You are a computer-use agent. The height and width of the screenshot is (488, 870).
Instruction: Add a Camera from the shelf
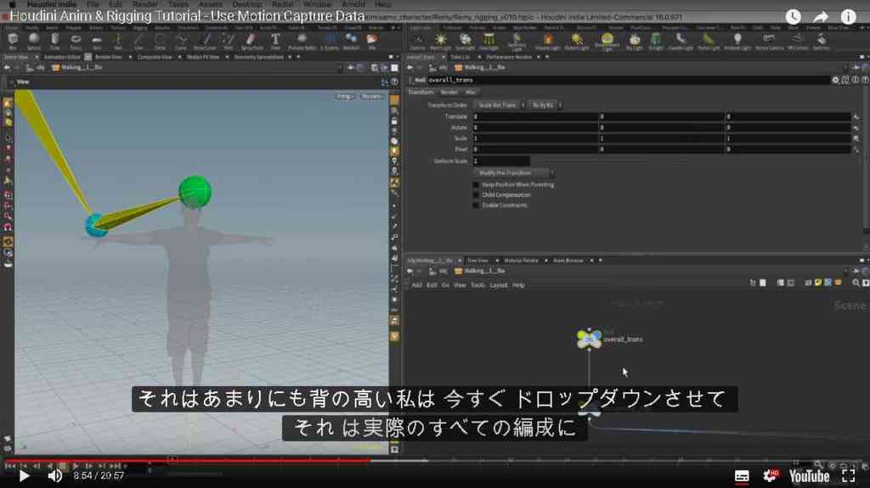point(418,41)
